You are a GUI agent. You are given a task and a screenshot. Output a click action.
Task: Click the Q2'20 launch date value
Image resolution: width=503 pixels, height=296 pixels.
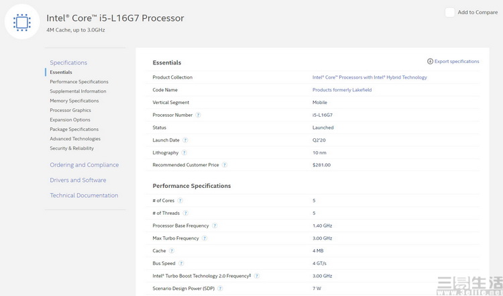coord(319,140)
